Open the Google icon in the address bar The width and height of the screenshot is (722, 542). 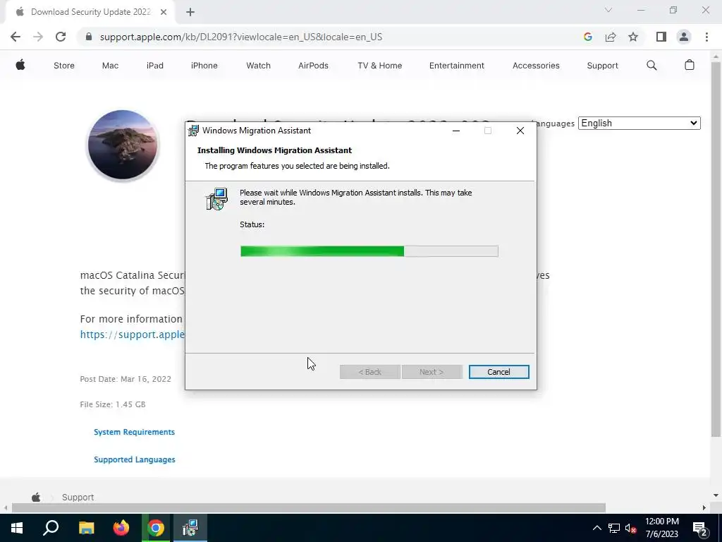[x=587, y=37]
